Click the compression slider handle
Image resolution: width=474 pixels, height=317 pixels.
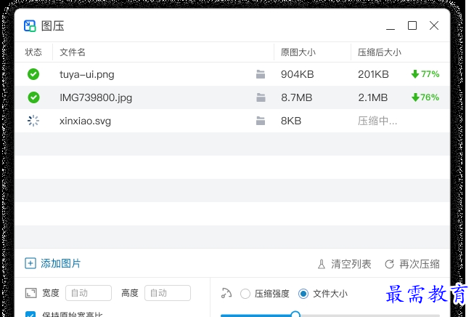tap(295, 314)
